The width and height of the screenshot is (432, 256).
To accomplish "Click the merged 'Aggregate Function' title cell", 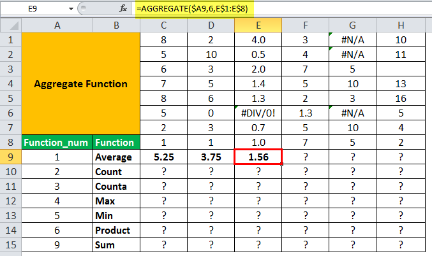I will coord(81,83).
